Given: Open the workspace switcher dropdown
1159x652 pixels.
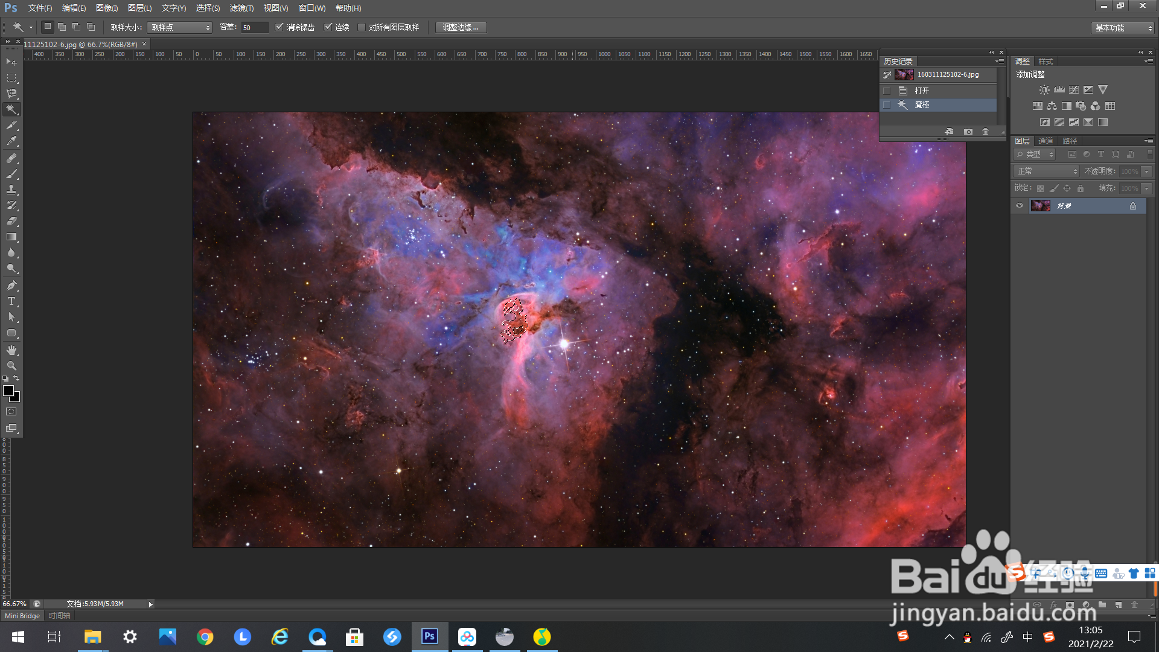Looking at the screenshot, I should (1123, 28).
